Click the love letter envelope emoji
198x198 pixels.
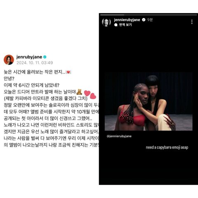tap(68, 72)
